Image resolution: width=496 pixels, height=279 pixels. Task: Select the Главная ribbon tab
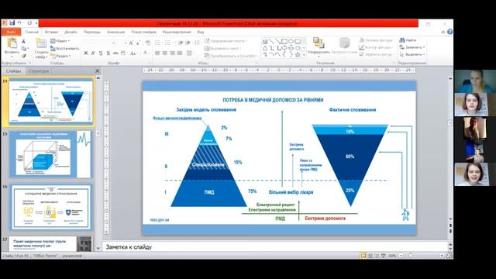click(32, 32)
